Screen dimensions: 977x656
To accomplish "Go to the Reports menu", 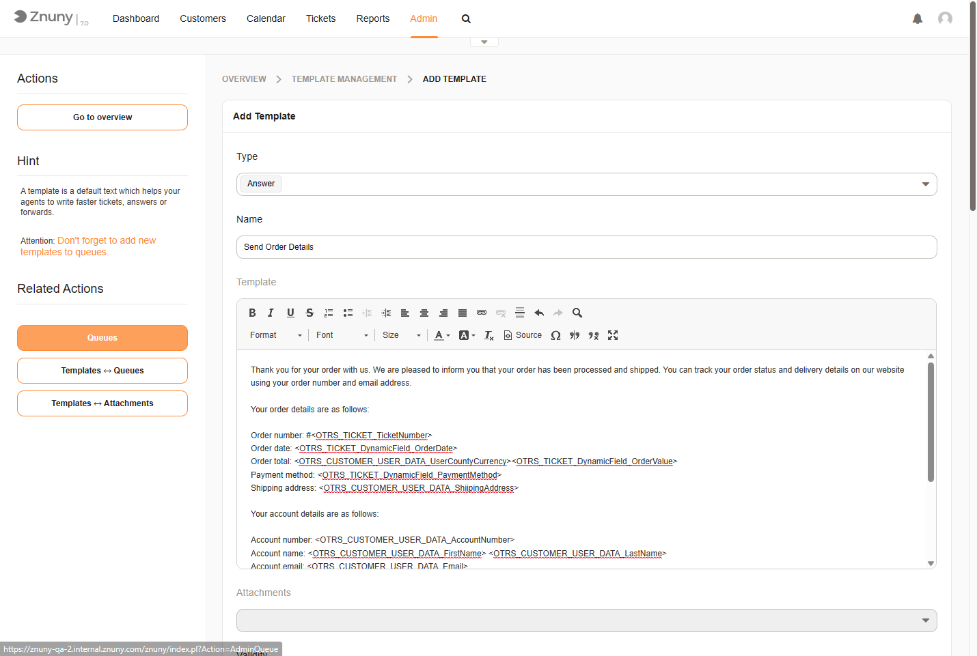I will [x=372, y=18].
